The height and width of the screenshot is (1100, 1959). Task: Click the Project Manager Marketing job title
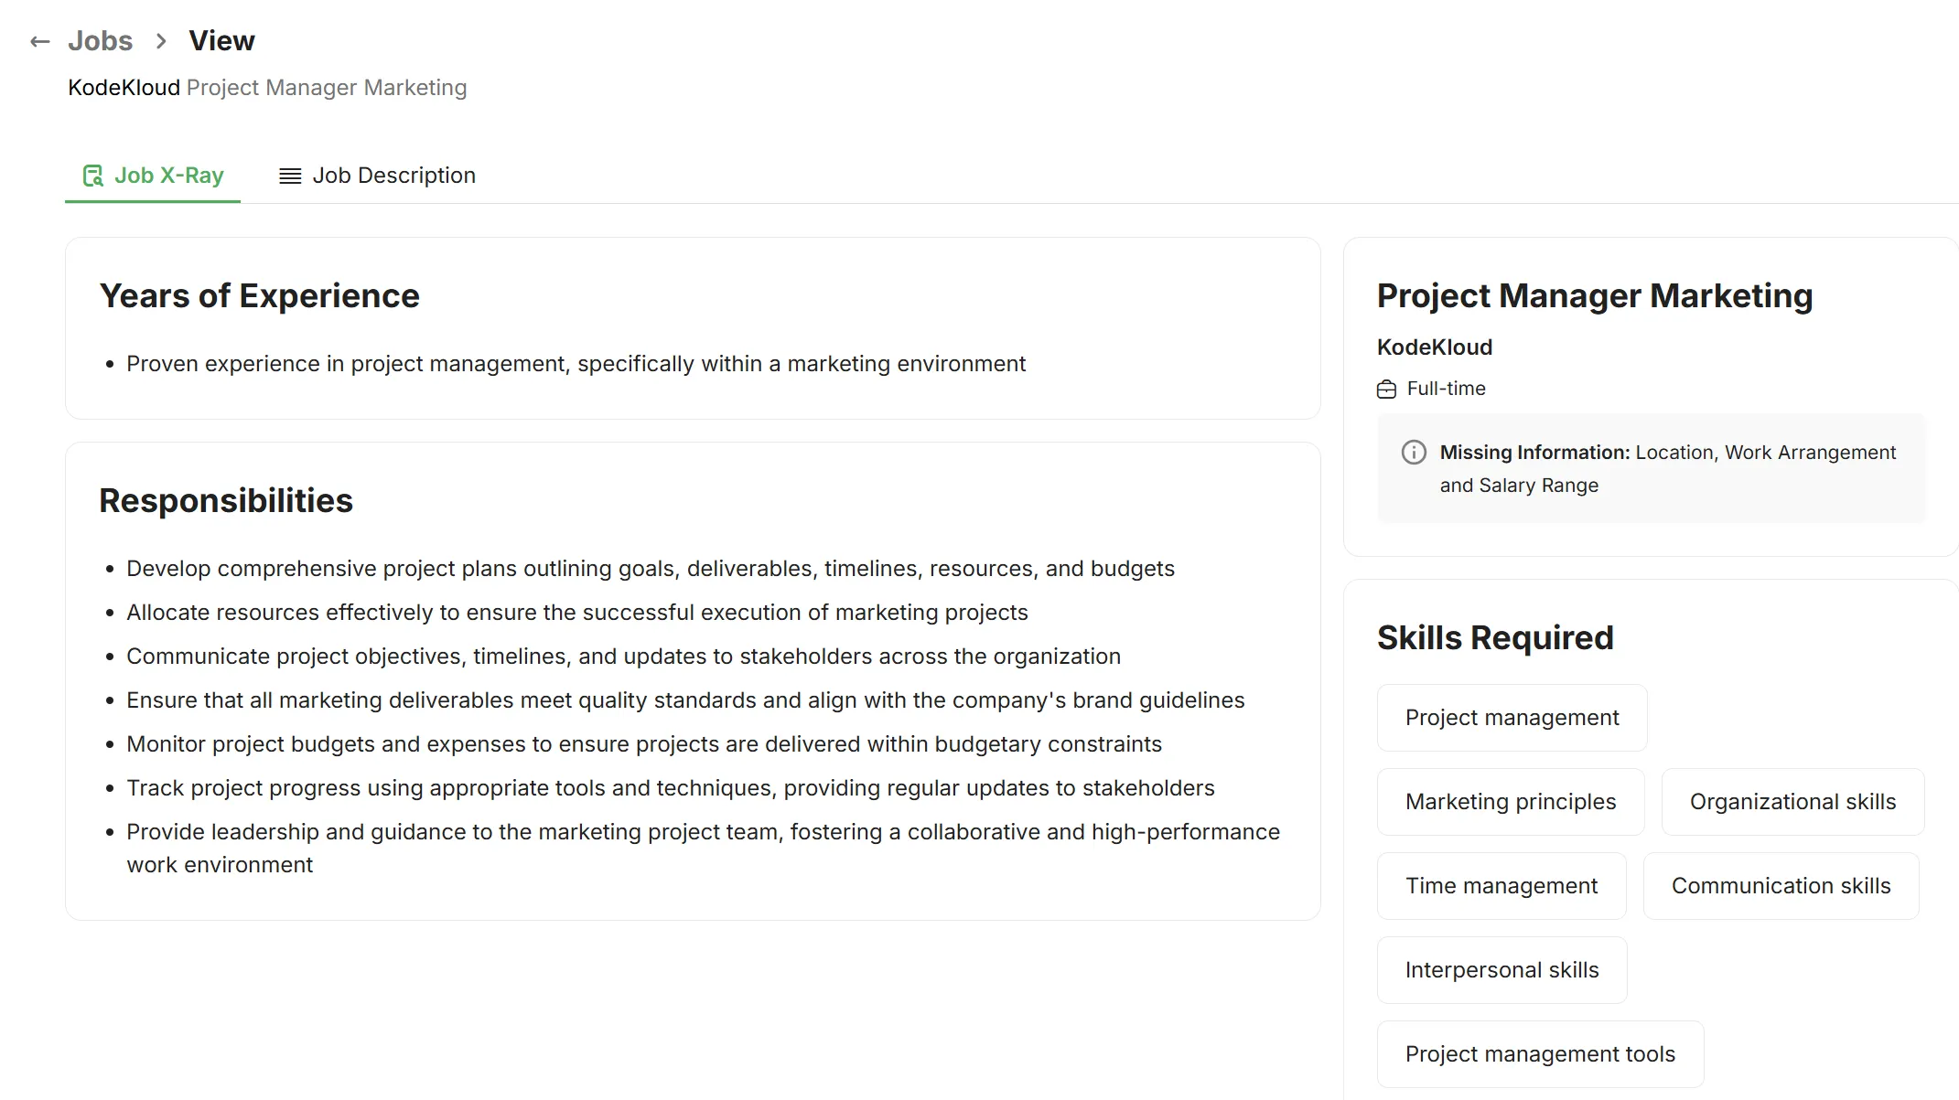[x=1595, y=294]
